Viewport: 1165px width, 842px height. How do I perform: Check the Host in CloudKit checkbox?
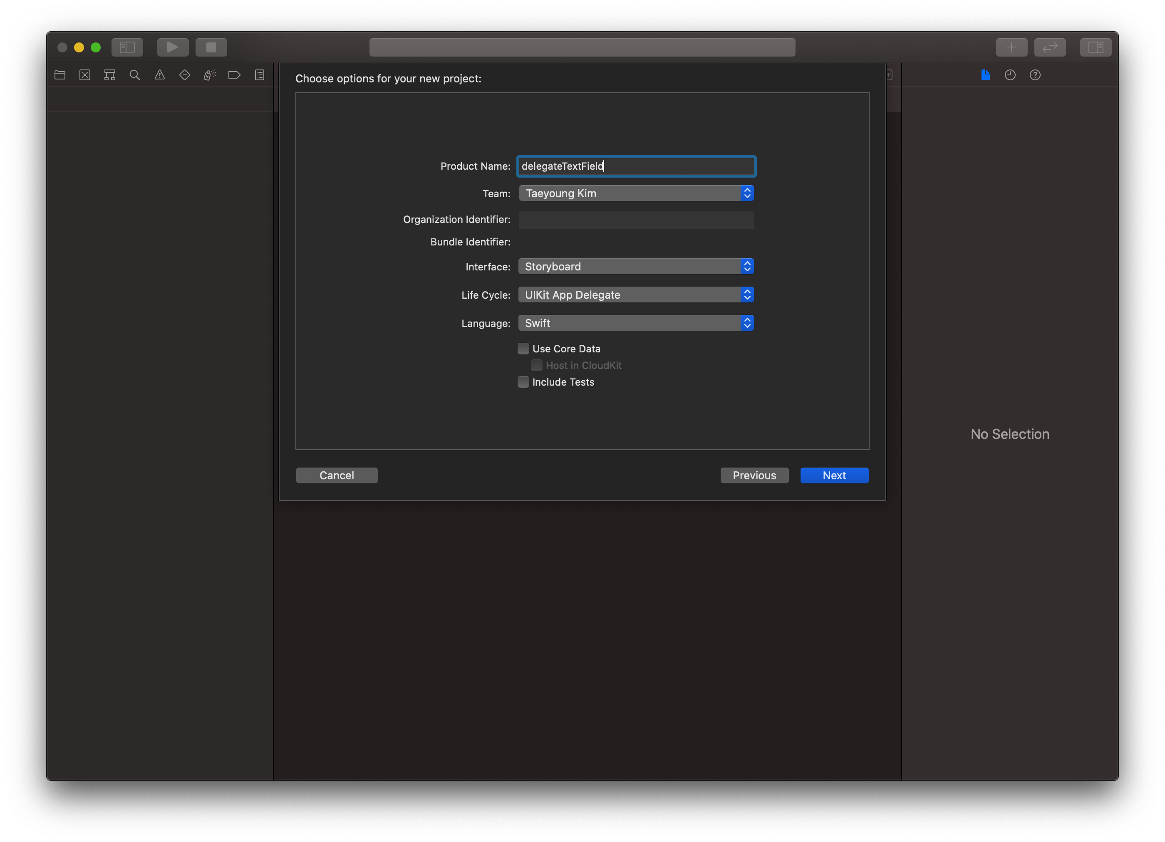536,365
